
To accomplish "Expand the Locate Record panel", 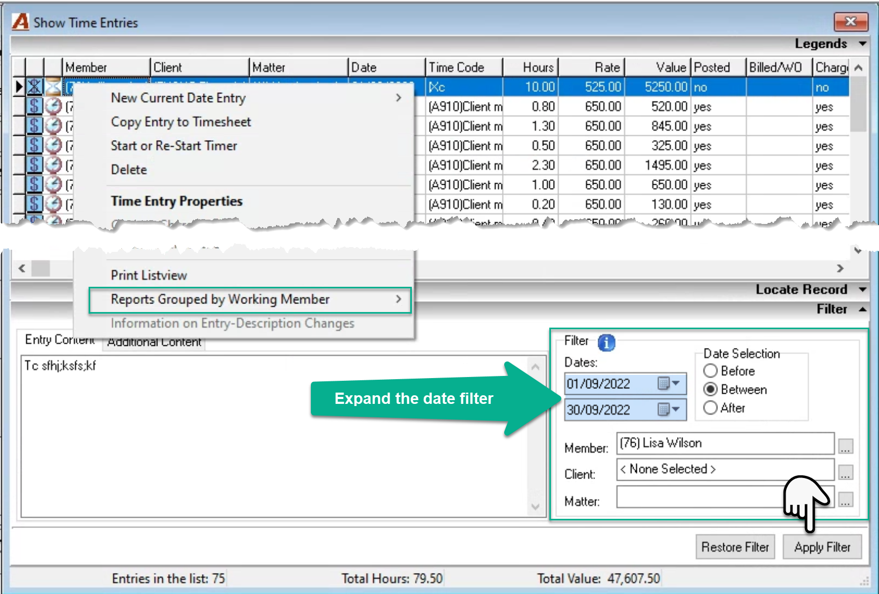I will 862,289.
